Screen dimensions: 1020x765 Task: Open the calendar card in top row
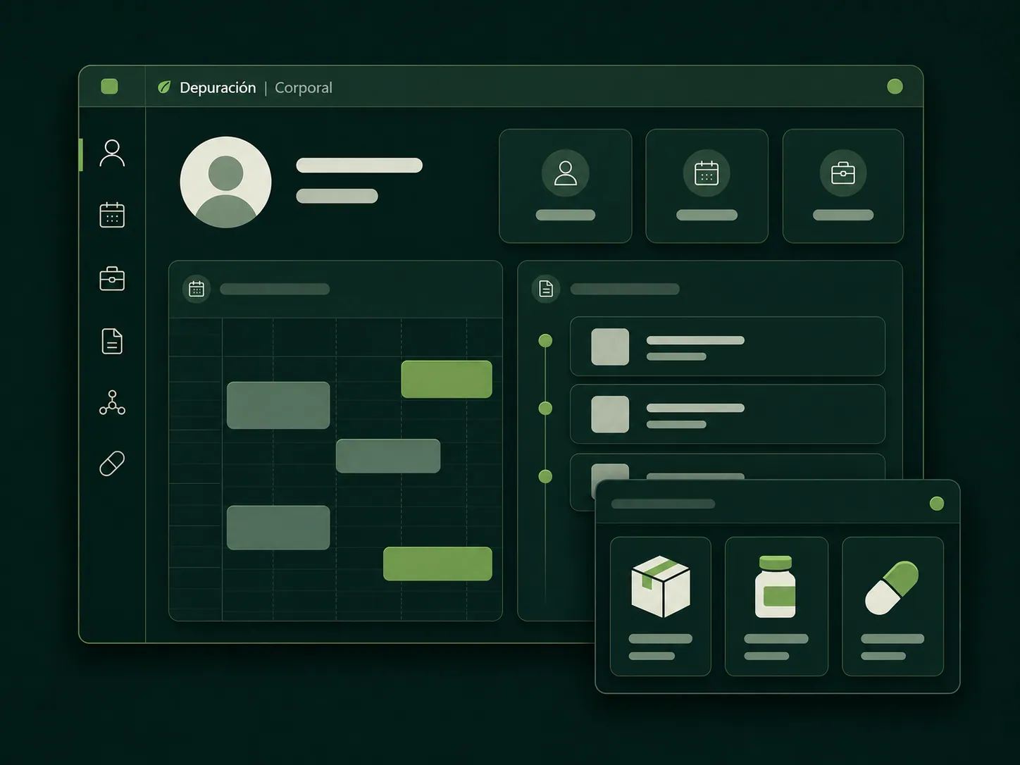click(707, 186)
